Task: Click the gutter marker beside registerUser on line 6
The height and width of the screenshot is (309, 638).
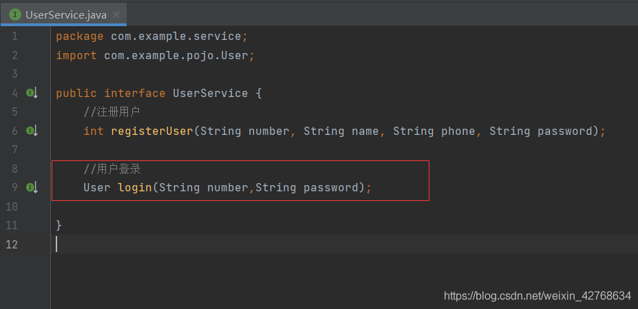Action: (x=32, y=130)
